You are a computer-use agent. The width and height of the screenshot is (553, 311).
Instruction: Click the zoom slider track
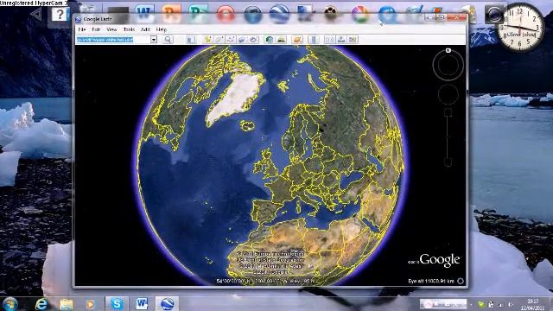tap(448, 137)
